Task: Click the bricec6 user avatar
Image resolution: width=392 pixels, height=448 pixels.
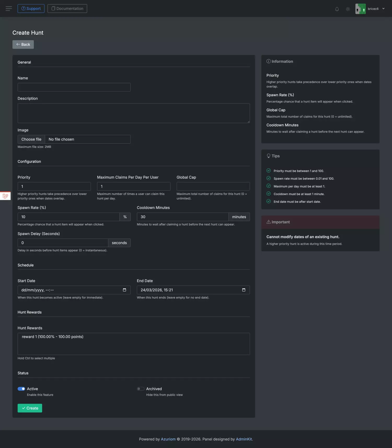Action: click(x=360, y=9)
